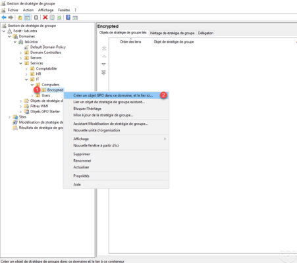This screenshot has height=263, width=297.
Task: Collapse the Services OU node
Action: pyautogui.click(x=21, y=63)
